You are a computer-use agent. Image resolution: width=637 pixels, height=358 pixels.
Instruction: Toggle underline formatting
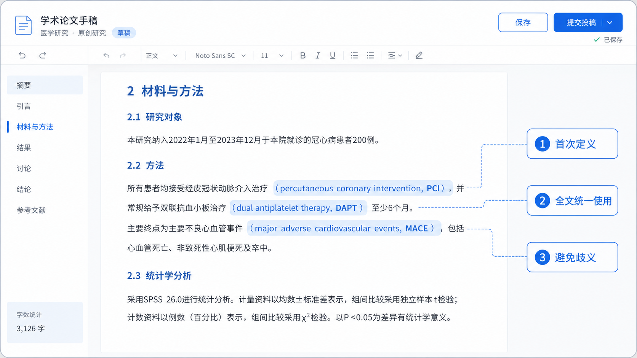(x=333, y=56)
